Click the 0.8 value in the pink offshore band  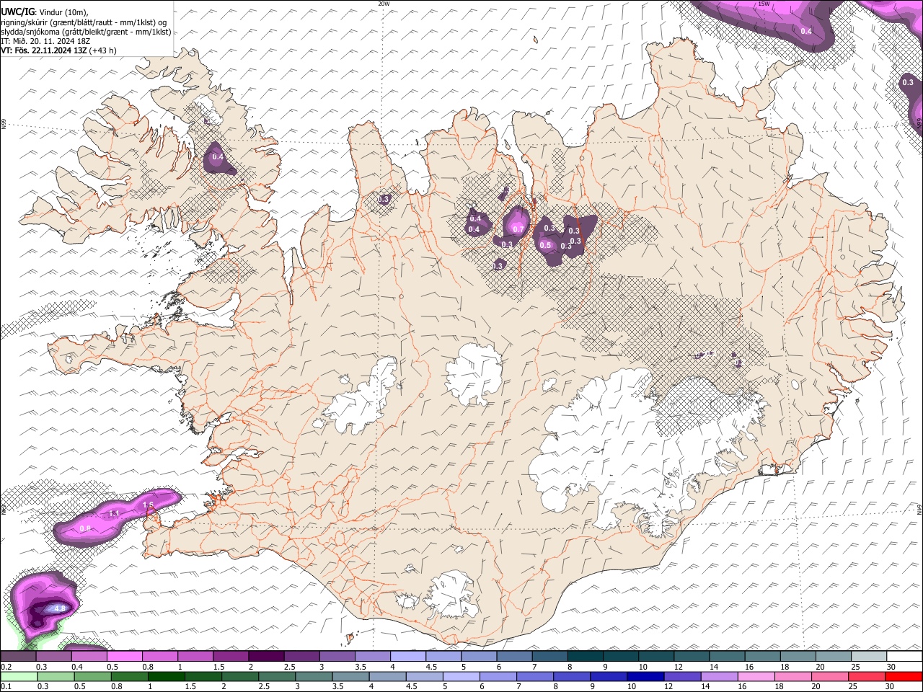(85, 528)
